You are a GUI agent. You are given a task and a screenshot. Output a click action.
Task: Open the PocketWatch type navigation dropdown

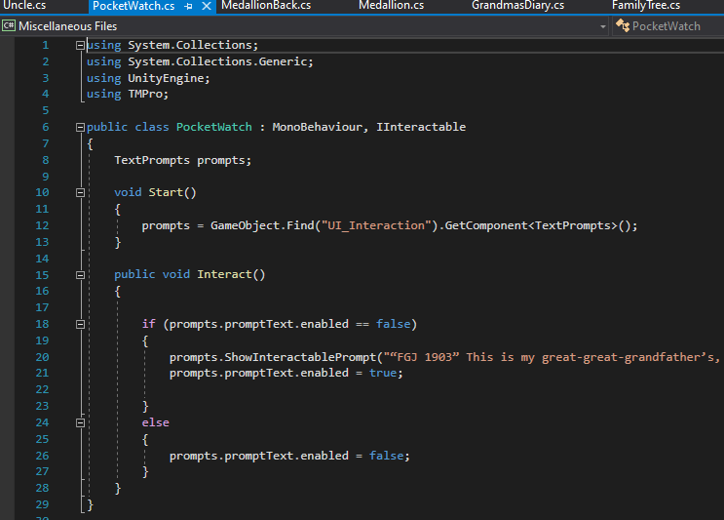(668, 26)
